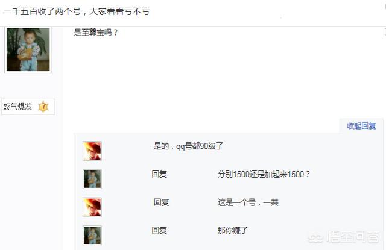Click the small box icon at the post's right edge
386x250 pixels.
385,32
